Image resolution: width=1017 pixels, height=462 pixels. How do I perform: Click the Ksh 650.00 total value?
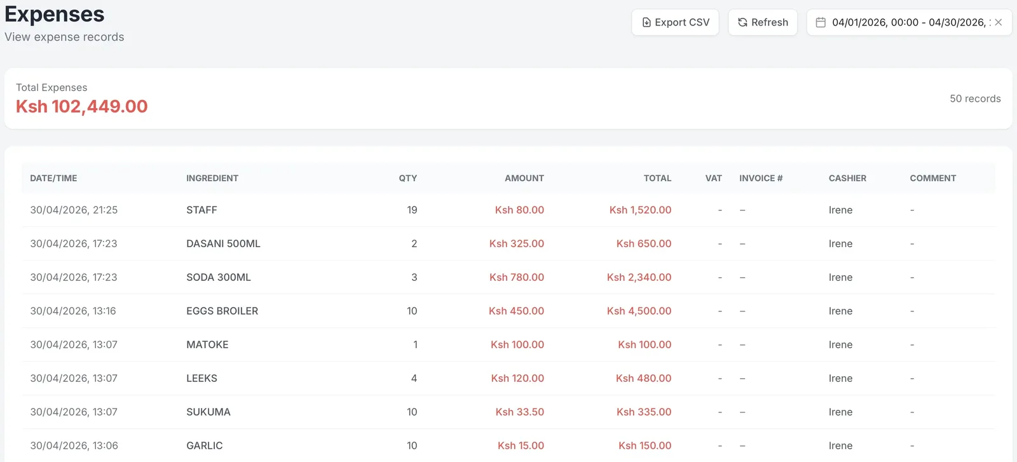point(644,243)
